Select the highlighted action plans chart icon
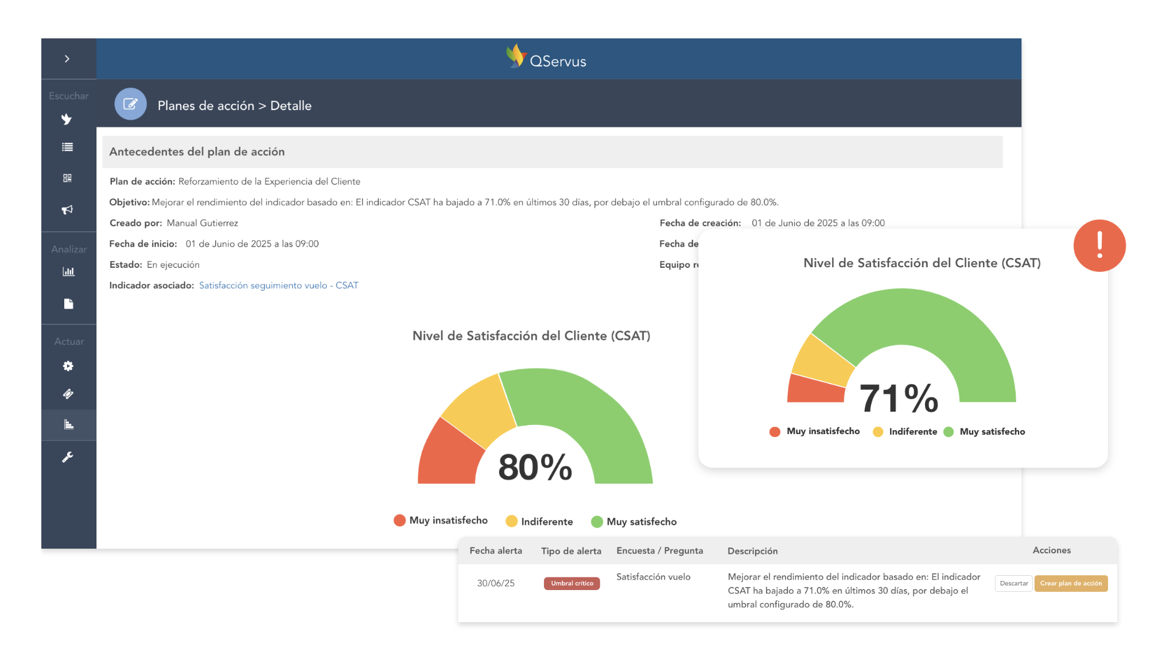This screenshot has height=656, width=1166. 68,425
